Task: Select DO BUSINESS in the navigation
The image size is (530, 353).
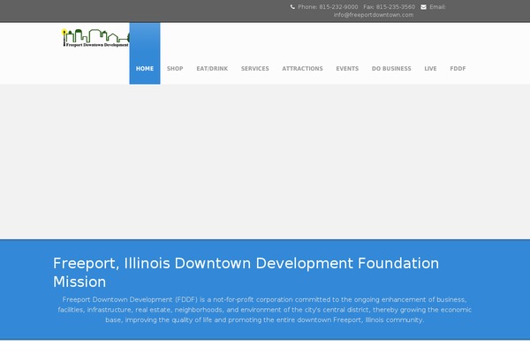Action: coord(391,68)
